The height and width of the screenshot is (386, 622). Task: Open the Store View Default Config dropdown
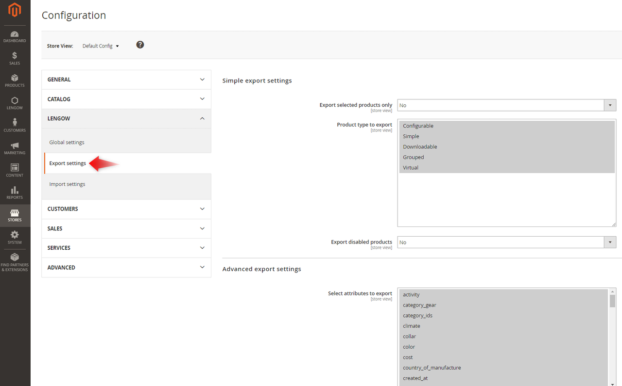point(101,46)
